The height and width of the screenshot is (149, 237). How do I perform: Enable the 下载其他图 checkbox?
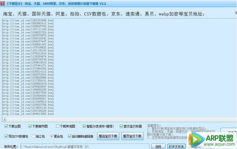pos(58,126)
